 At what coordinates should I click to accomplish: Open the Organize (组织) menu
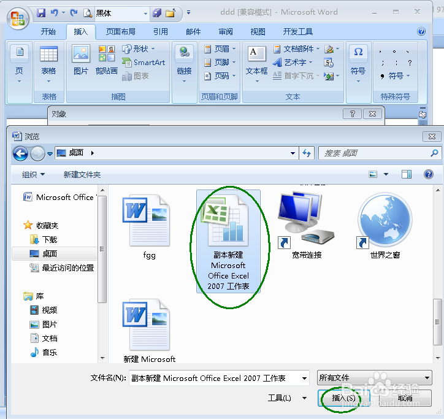[x=33, y=174]
